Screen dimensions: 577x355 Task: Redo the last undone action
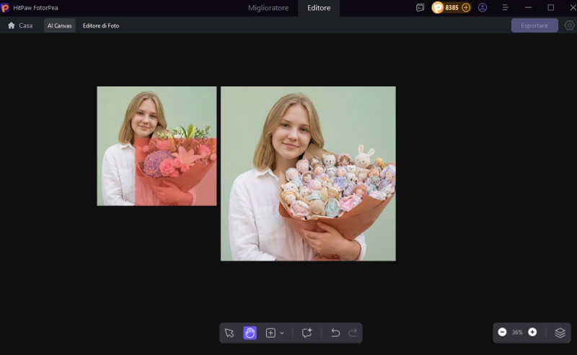[x=353, y=333]
